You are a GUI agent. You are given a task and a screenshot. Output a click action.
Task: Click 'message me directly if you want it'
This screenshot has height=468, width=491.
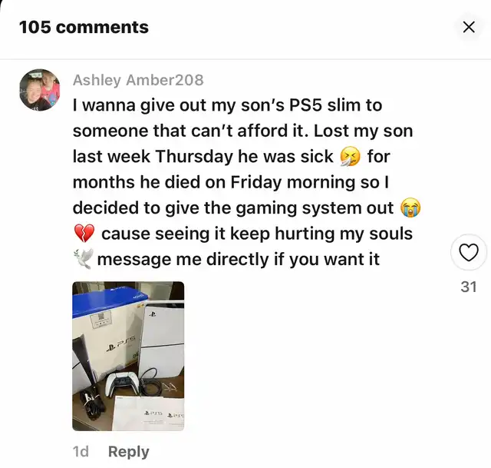pyautogui.click(x=239, y=260)
